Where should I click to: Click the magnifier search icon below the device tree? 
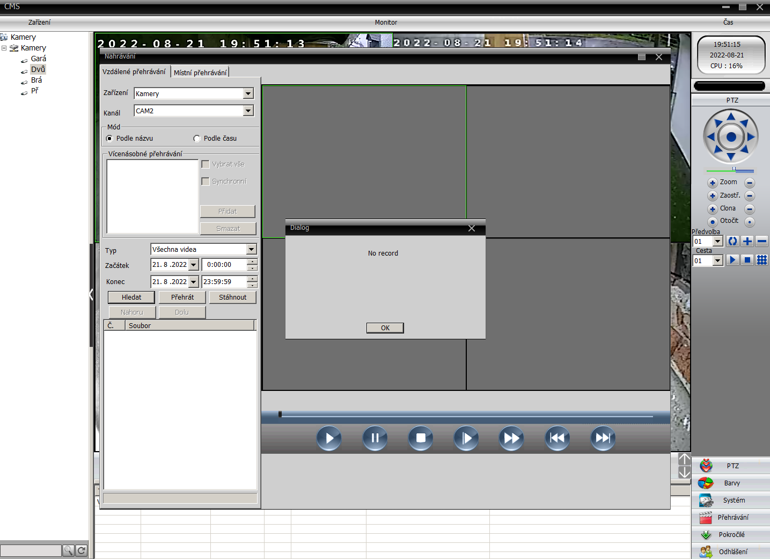click(x=68, y=550)
